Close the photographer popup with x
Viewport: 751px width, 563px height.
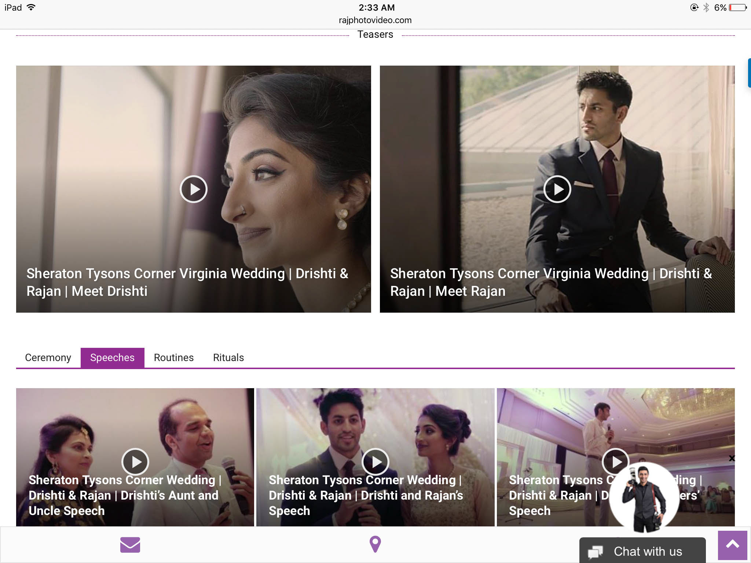pyautogui.click(x=732, y=458)
